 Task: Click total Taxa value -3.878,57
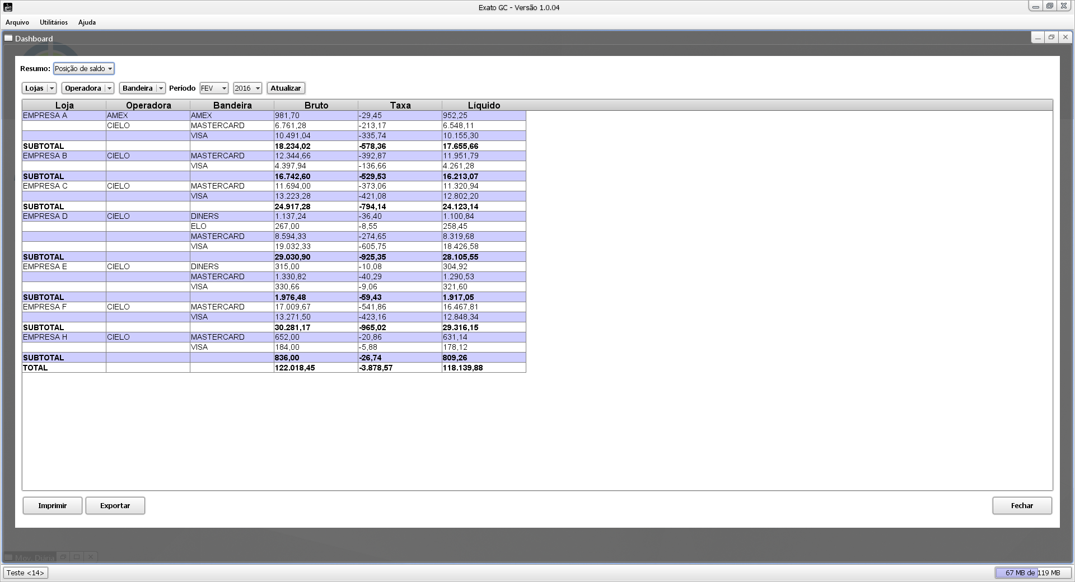tap(400, 368)
